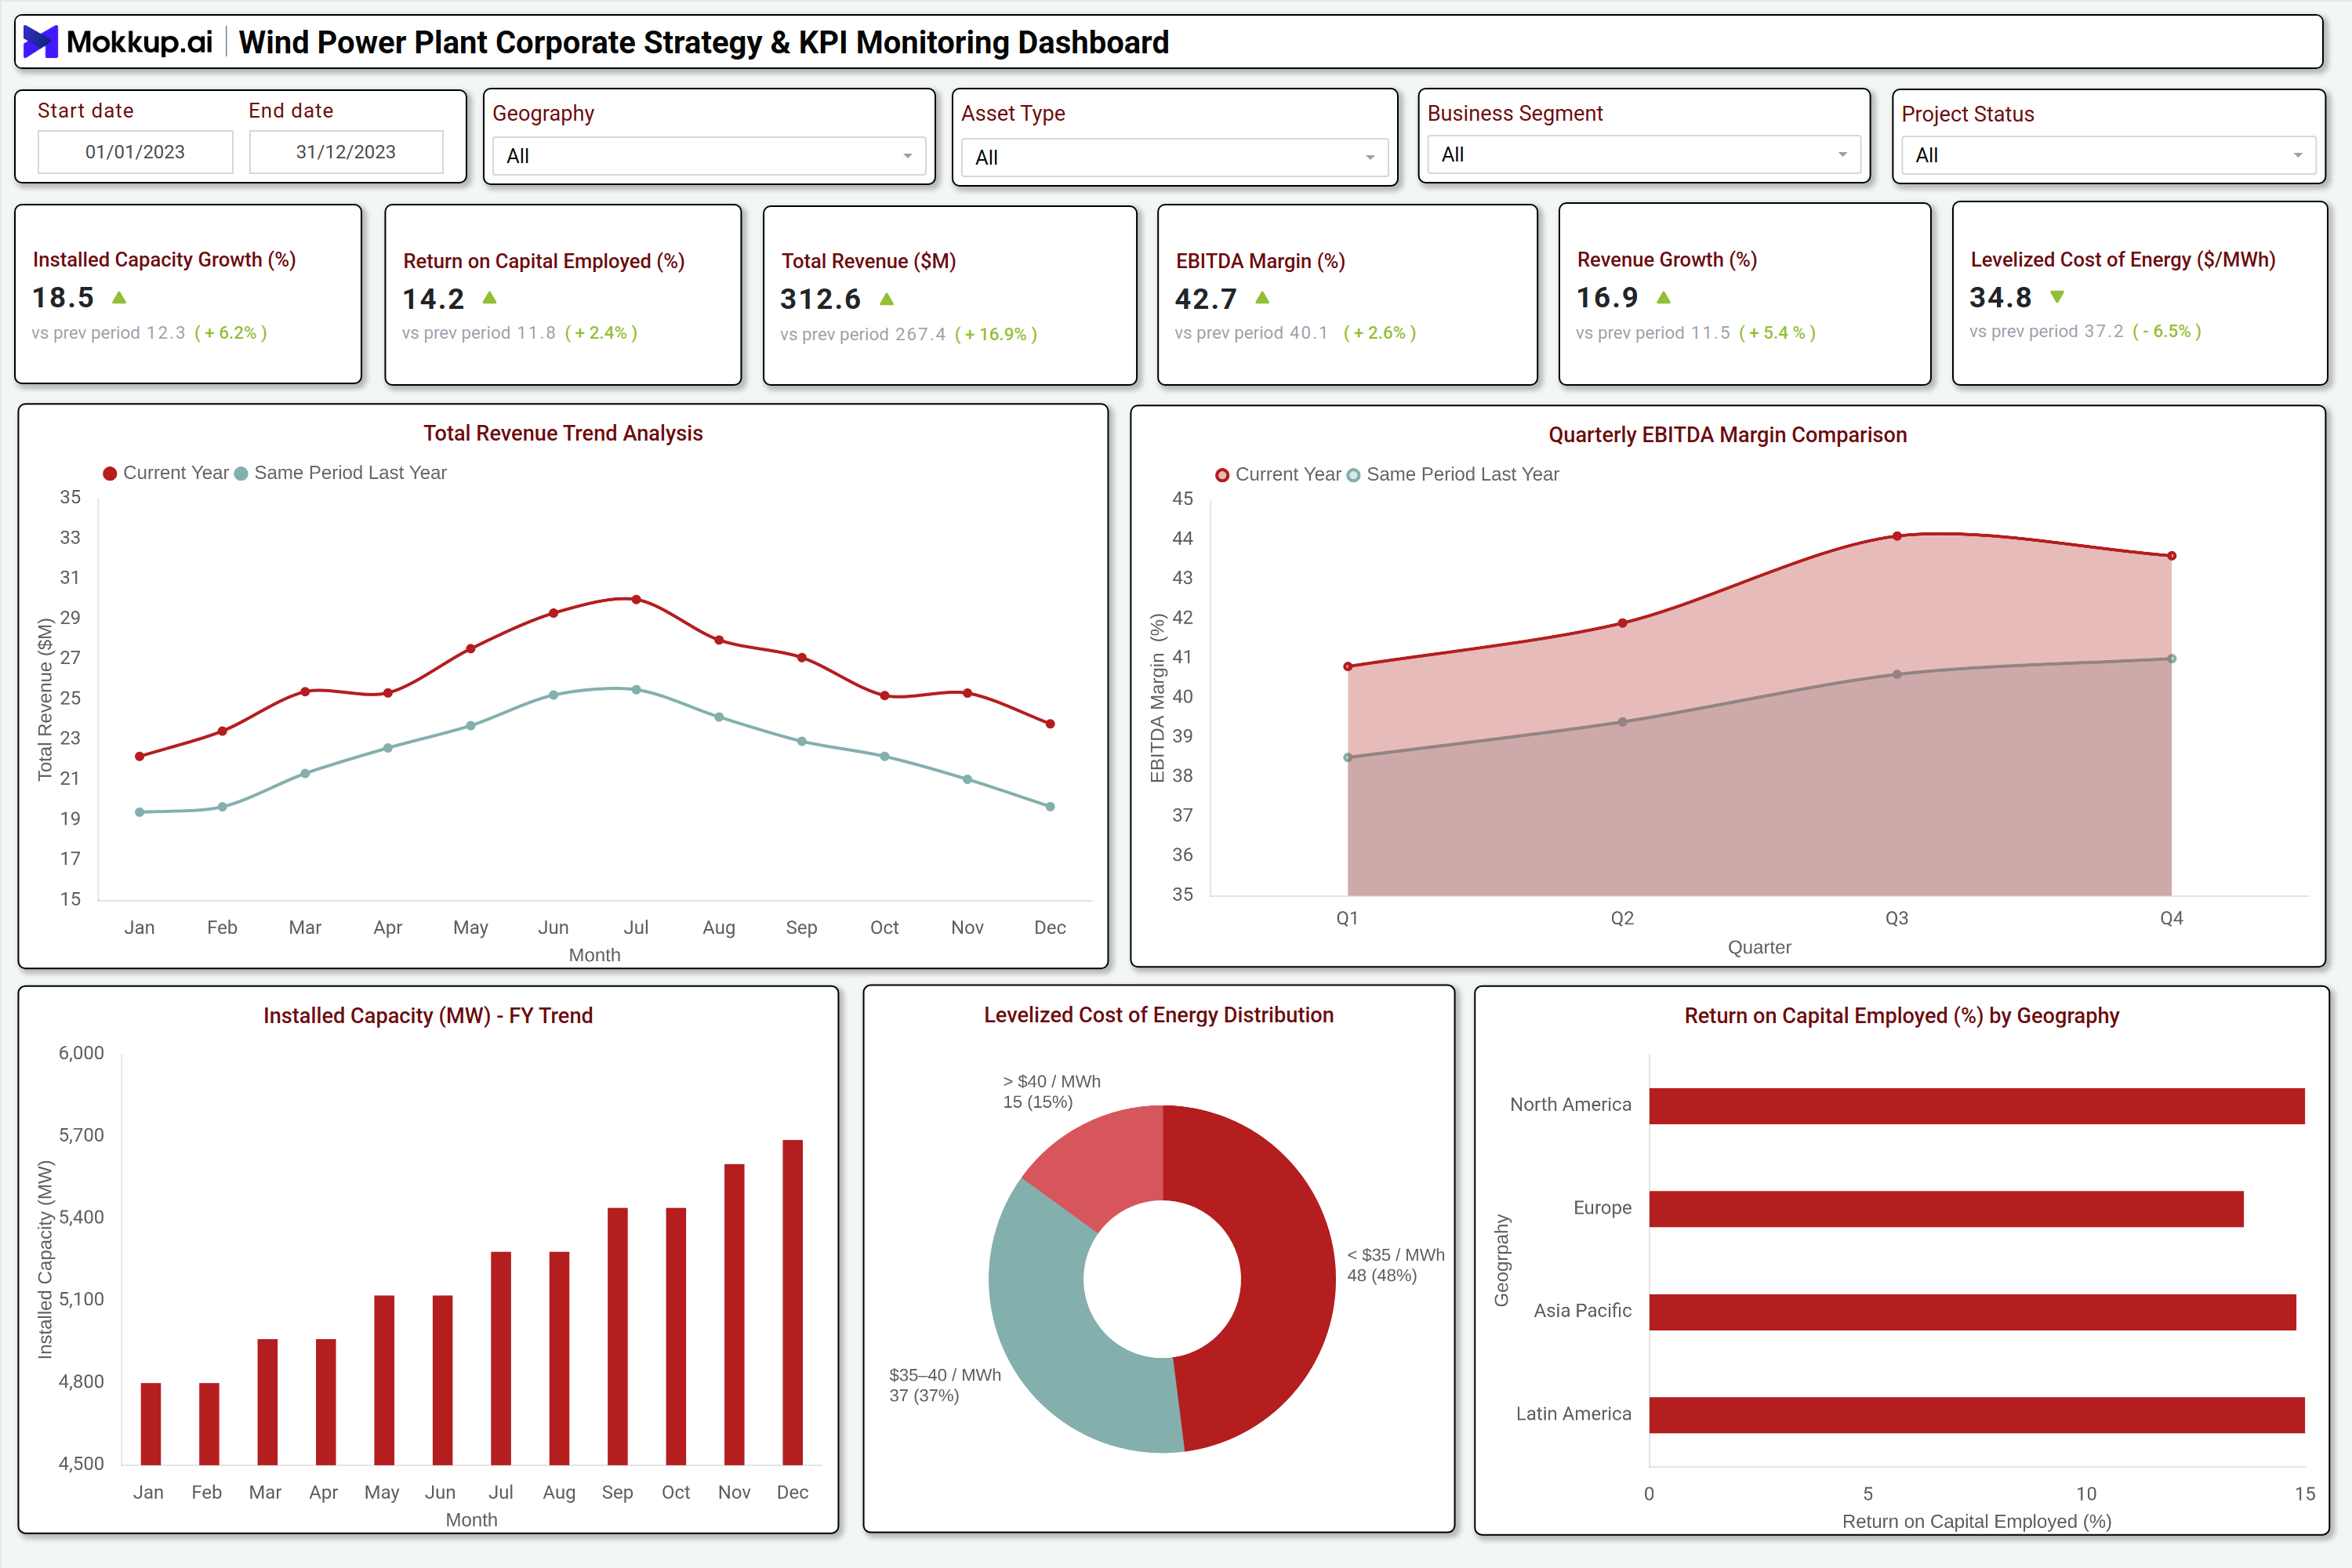The image size is (2352, 1568).
Task: Toggle Current Year legend in Revenue Trend chart
Action: tap(166, 473)
